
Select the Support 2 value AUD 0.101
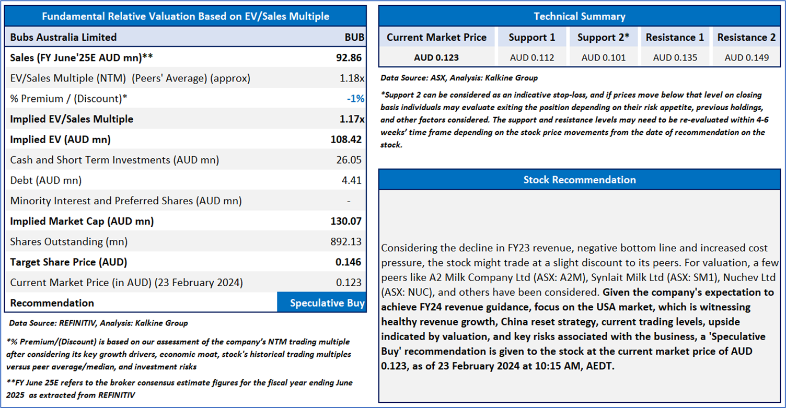(x=603, y=57)
